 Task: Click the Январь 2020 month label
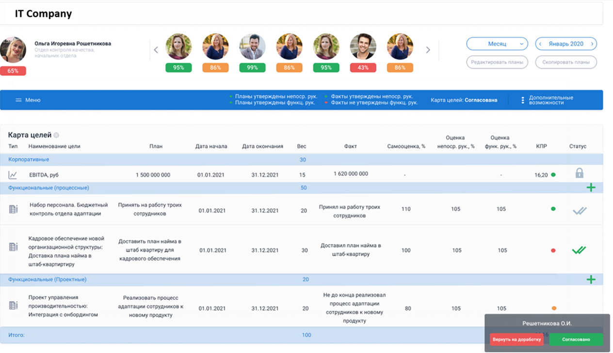pyautogui.click(x=566, y=44)
